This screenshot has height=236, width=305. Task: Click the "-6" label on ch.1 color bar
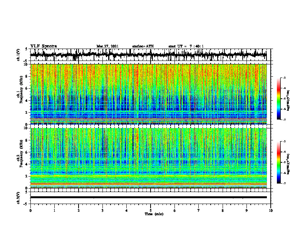284,109
